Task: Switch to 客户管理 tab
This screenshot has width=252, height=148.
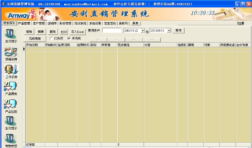Action: pyautogui.click(x=39, y=23)
